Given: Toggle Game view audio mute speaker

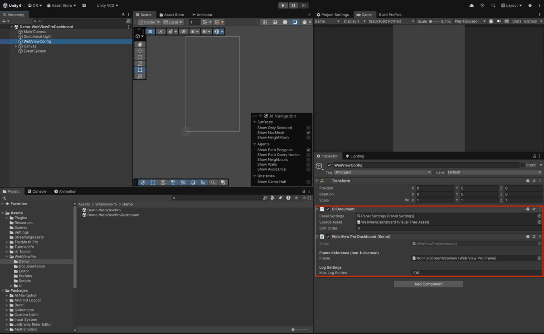Looking at the screenshot, I should point(498,21).
